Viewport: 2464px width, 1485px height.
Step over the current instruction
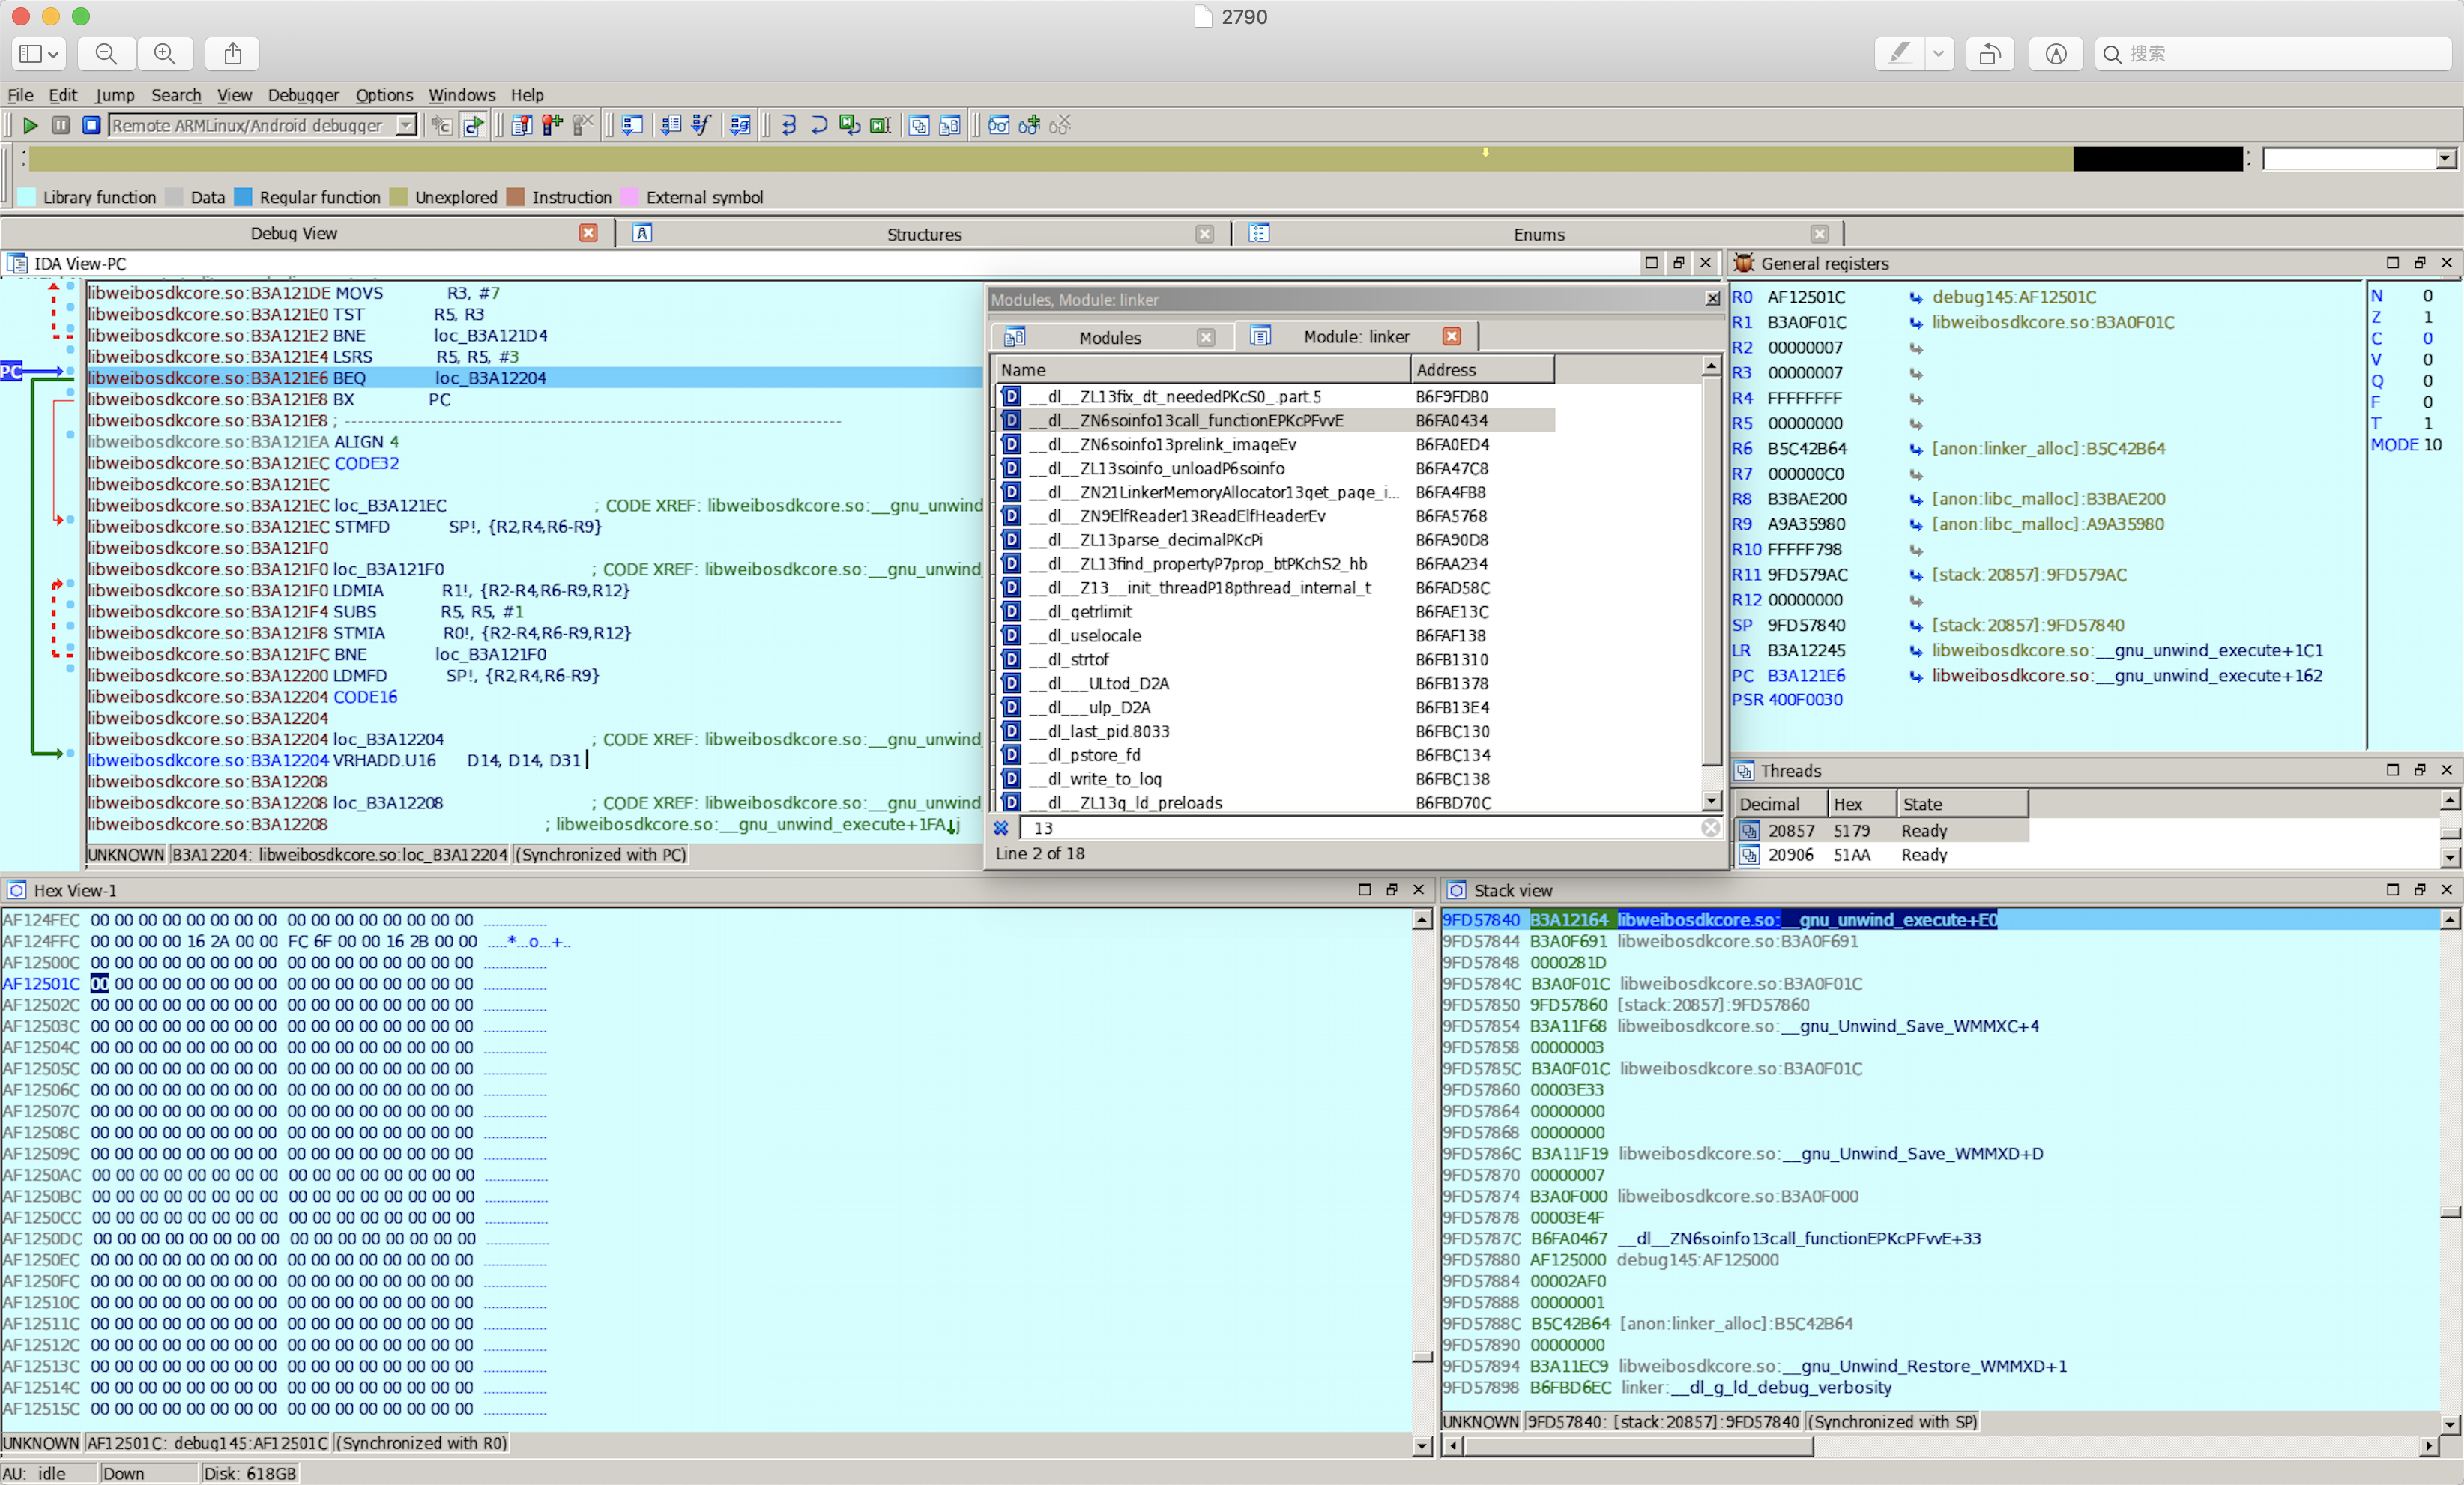(820, 125)
